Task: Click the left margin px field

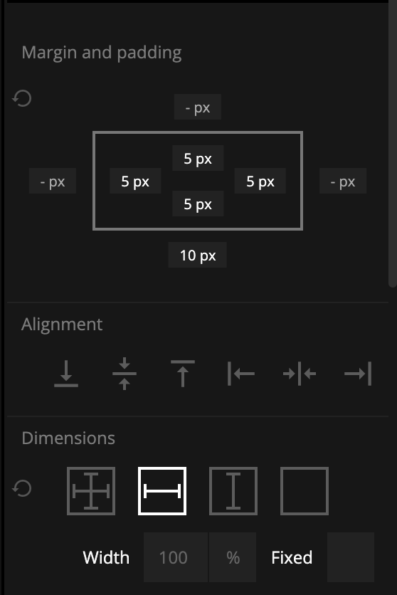Action: pos(53,181)
